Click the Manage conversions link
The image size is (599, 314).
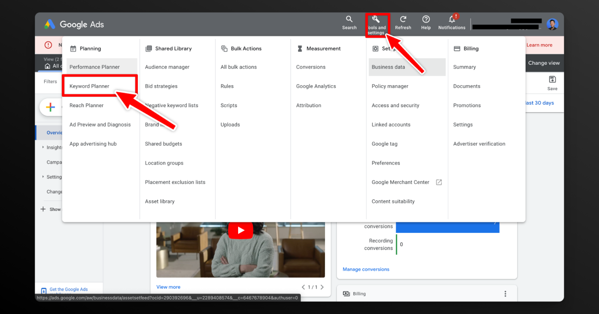click(366, 270)
